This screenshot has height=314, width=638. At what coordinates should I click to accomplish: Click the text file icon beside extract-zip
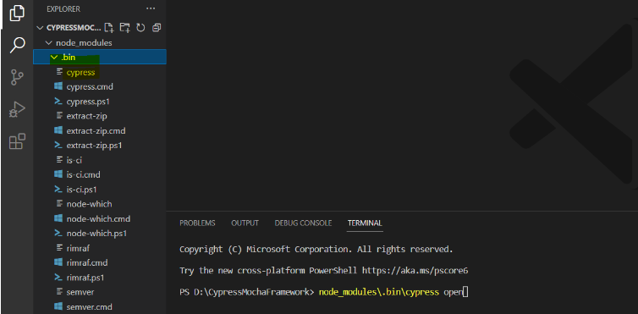coord(59,116)
